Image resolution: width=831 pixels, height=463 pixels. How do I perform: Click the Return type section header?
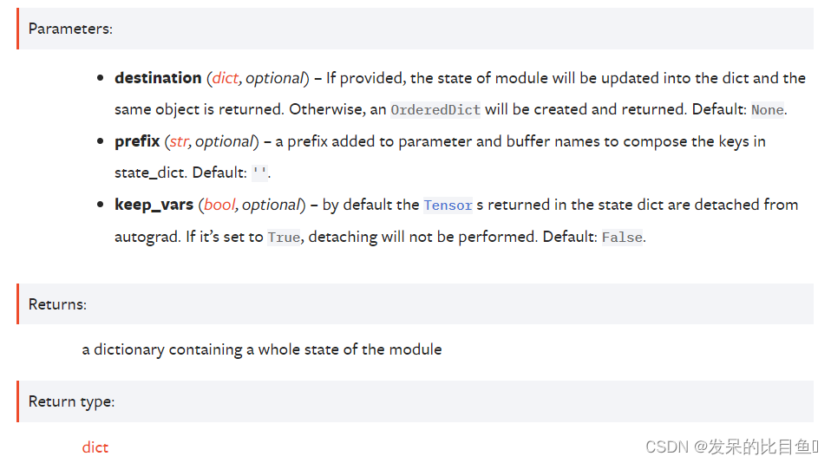tap(71, 401)
